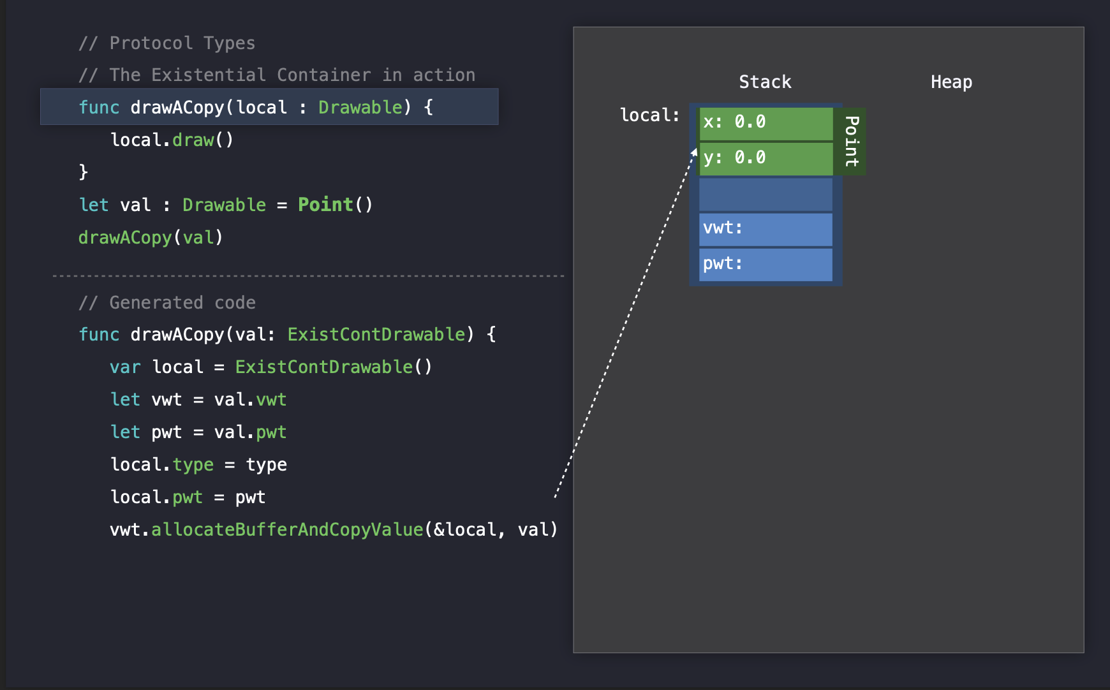
Task: Click the vertical 'Point' type label
Action: (851, 142)
